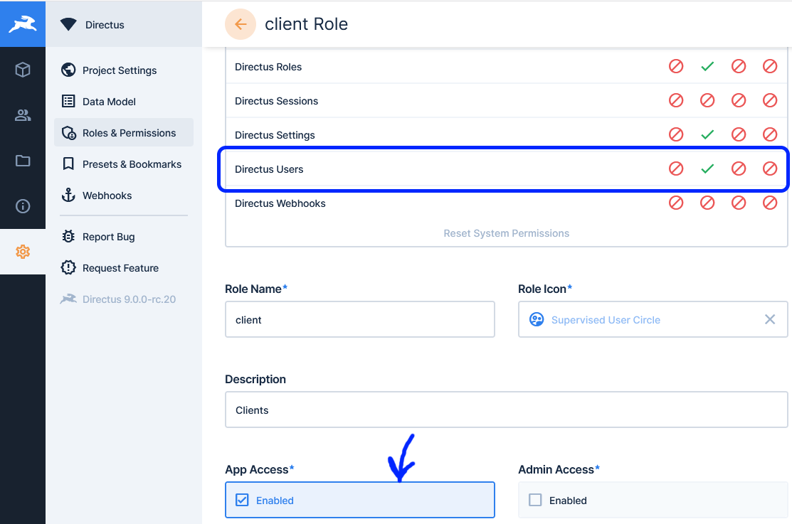The height and width of the screenshot is (524, 792).
Task: Toggle delete permission for Directus Sessions
Action: (x=770, y=100)
